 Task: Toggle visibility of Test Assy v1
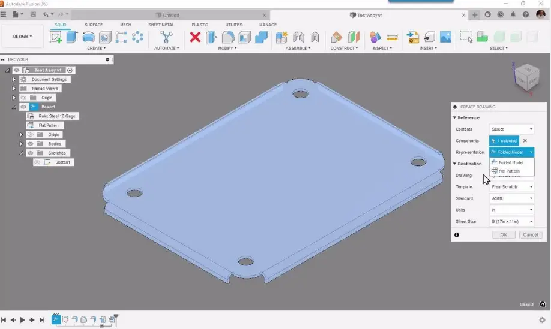point(17,70)
